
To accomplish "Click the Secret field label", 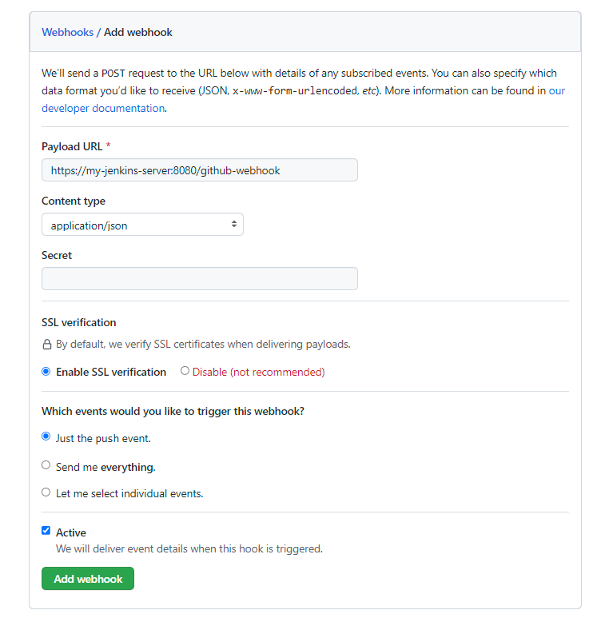I will click(x=56, y=256).
